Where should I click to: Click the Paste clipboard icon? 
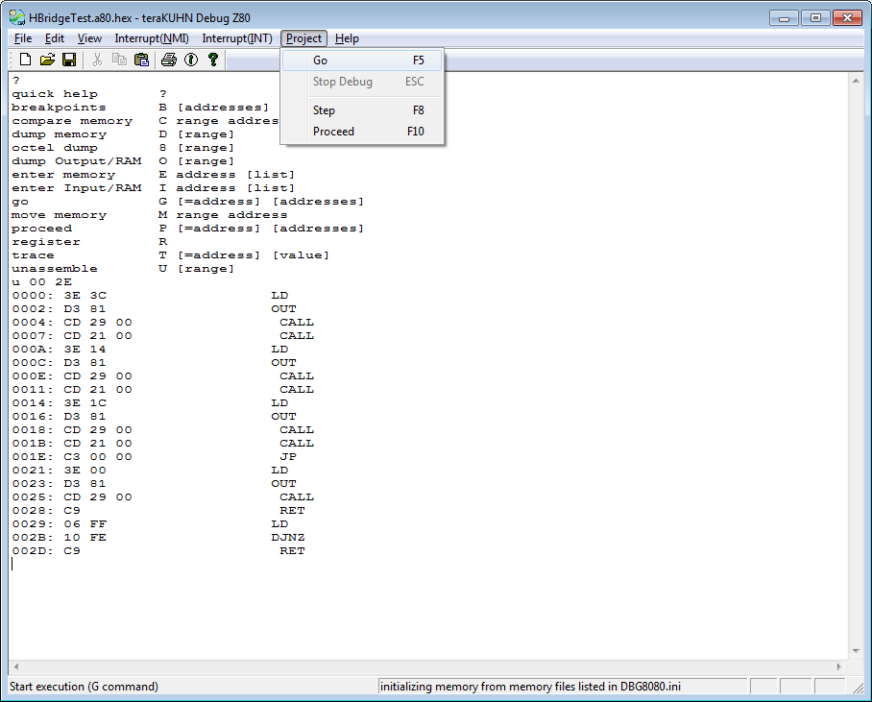click(x=141, y=60)
